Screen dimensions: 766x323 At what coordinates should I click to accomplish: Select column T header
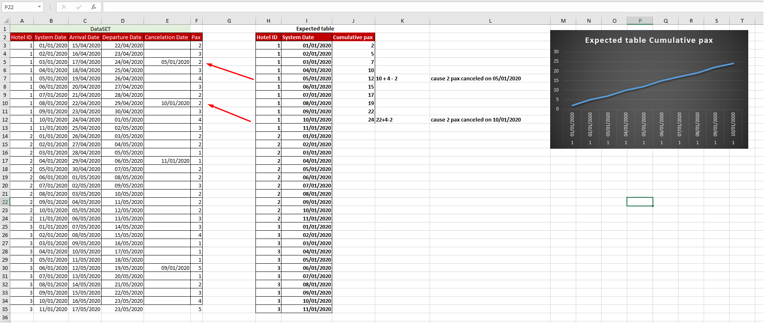(x=742, y=21)
